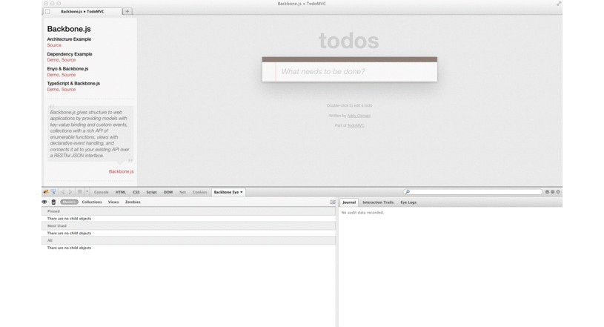The image size is (604, 327).
Task: Select the Views filter
Action: 113,202
